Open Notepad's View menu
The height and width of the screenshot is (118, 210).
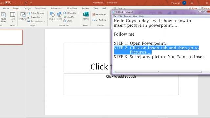(135, 16)
